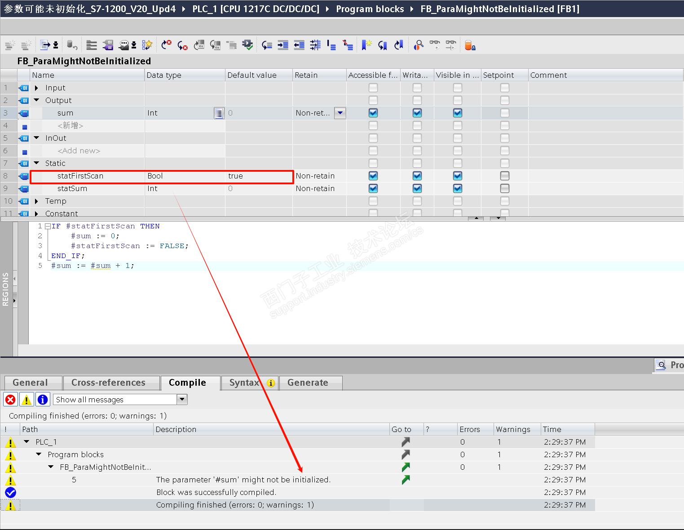Click statSum default value cell
684x530 pixels.
coord(259,188)
